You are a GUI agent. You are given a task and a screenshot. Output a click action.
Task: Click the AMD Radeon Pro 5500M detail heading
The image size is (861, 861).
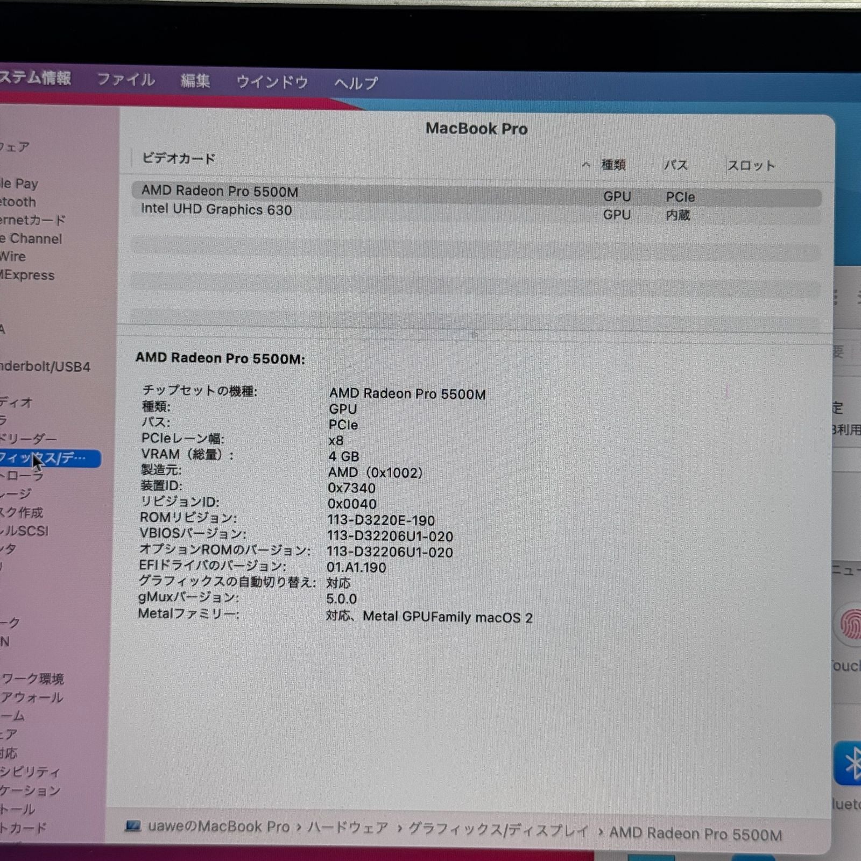click(220, 358)
